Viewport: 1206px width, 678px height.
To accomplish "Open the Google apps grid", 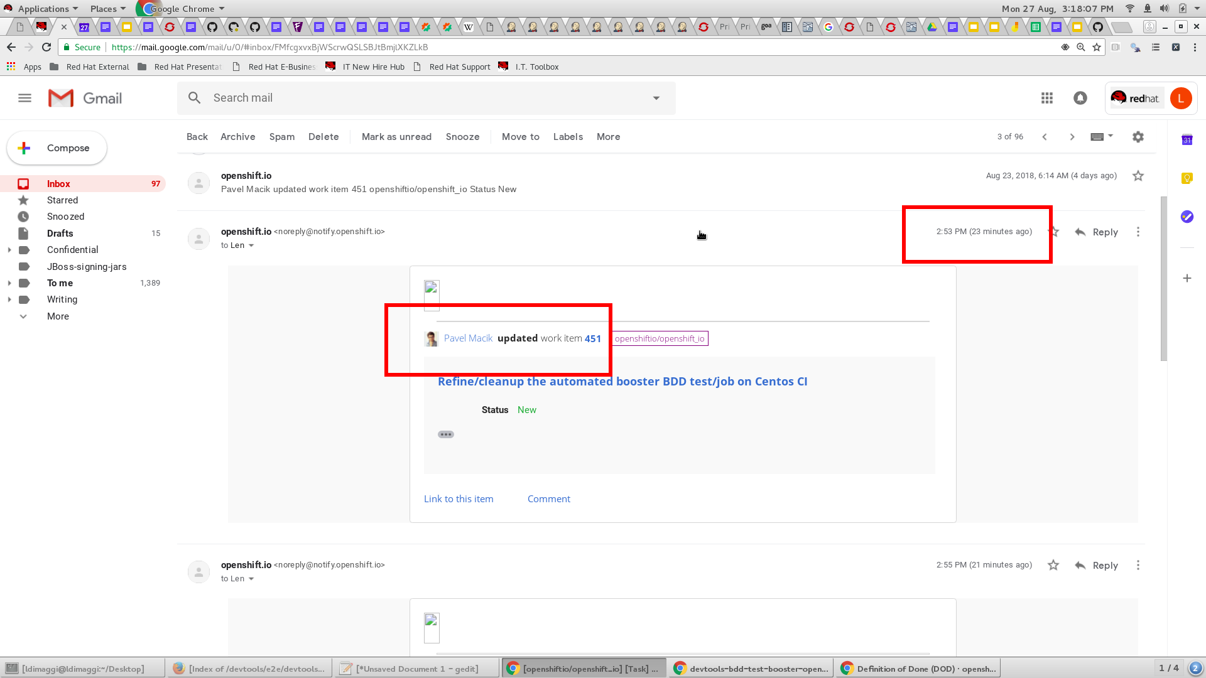I will pyautogui.click(x=1046, y=98).
